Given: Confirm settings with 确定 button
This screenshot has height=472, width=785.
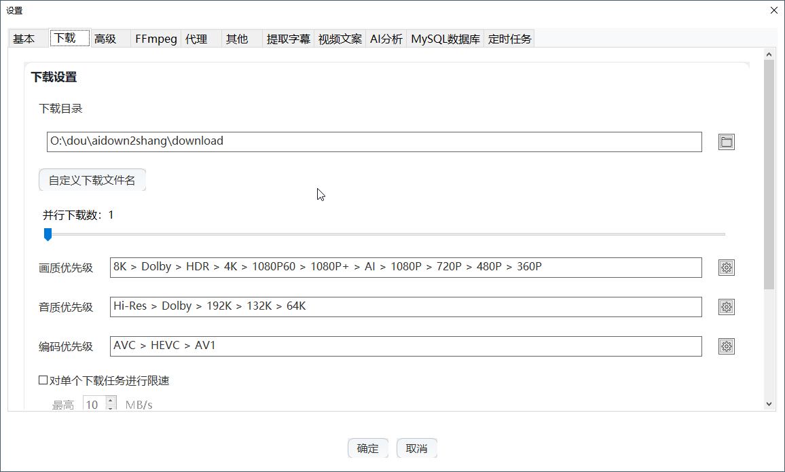Looking at the screenshot, I should click(x=367, y=448).
